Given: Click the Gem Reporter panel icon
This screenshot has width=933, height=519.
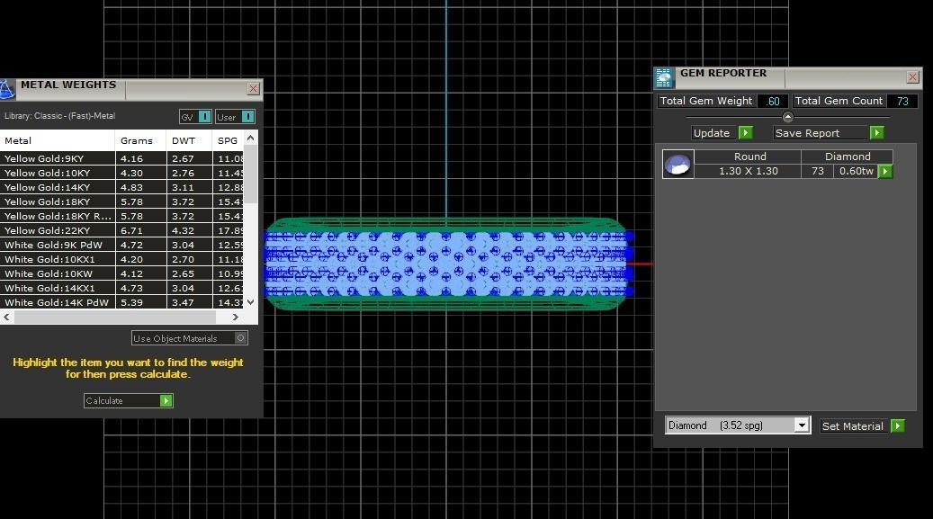Looking at the screenshot, I should coord(663,78).
